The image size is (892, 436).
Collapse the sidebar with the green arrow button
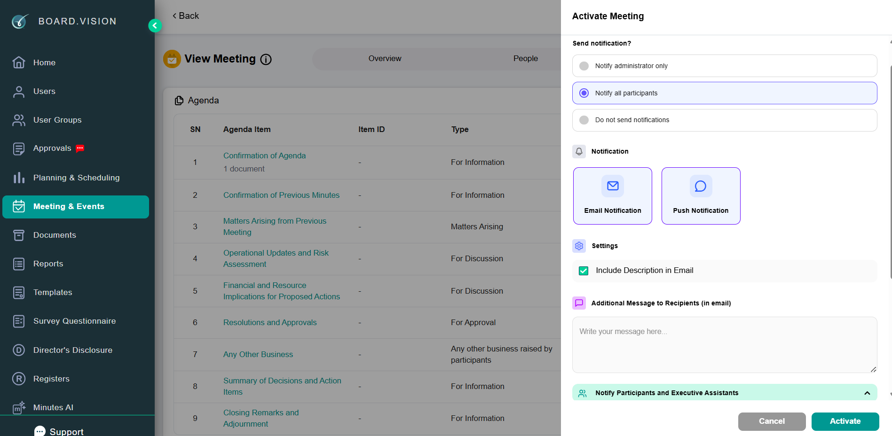(155, 25)
